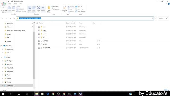Image resolution: width=170 pixels, height=96 pixels.
Task: Open the Share ribbon tab
Action: [x=15, y=4]
